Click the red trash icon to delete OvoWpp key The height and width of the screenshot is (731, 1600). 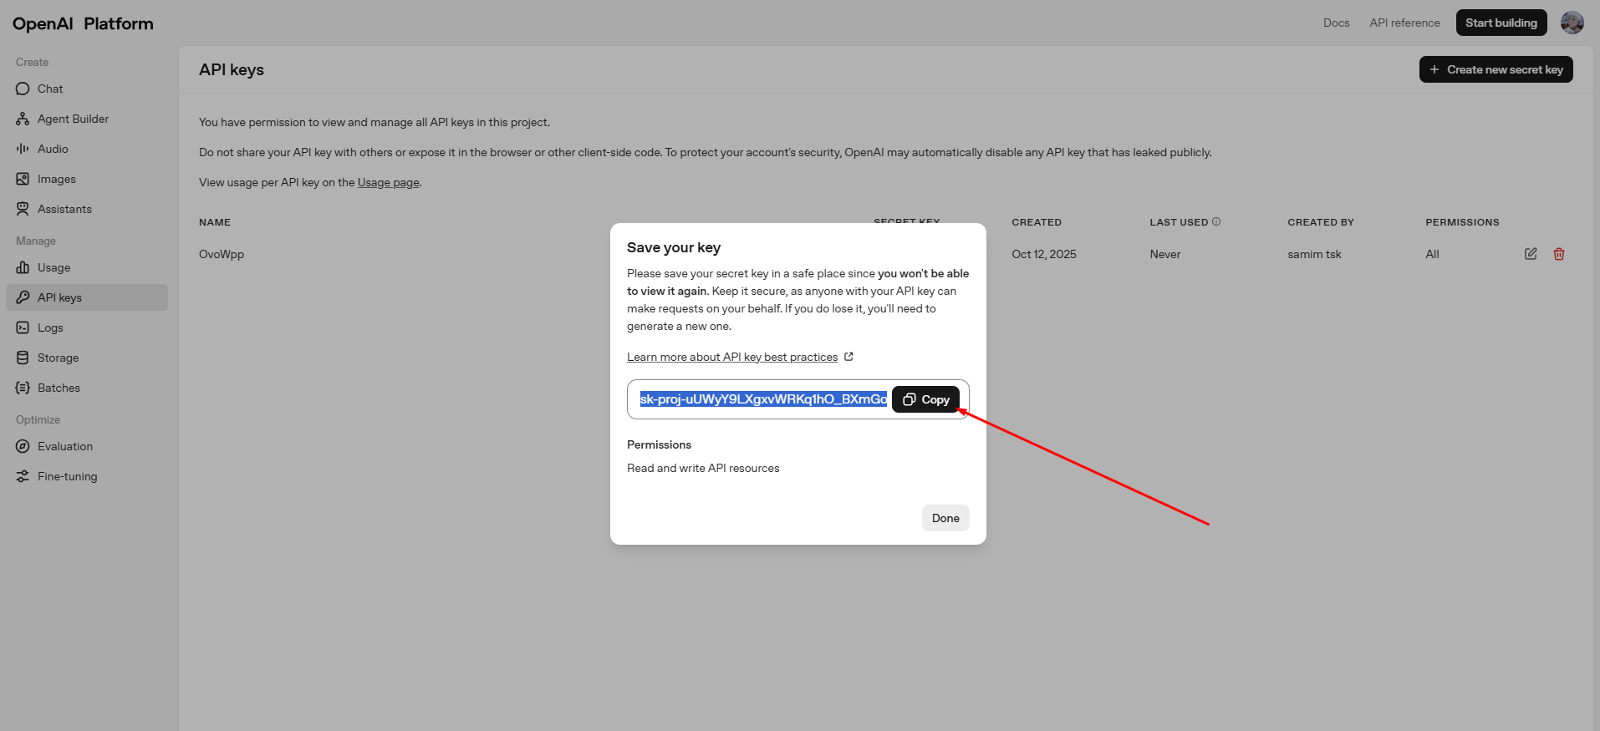(x=1558, y=254)
